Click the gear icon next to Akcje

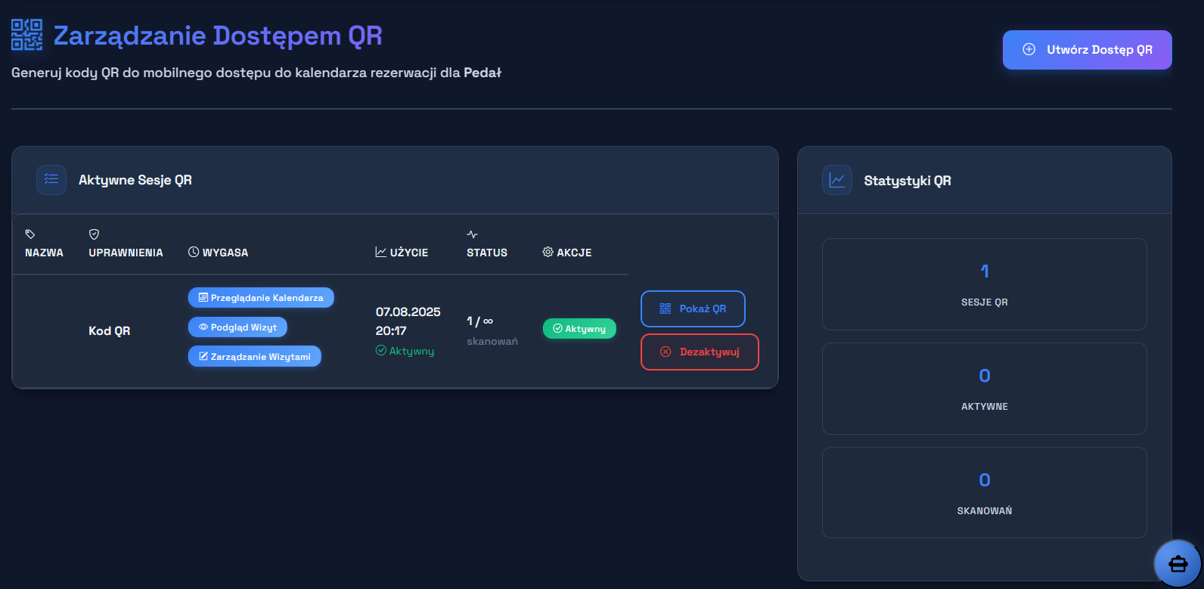[x=548, y=253]
